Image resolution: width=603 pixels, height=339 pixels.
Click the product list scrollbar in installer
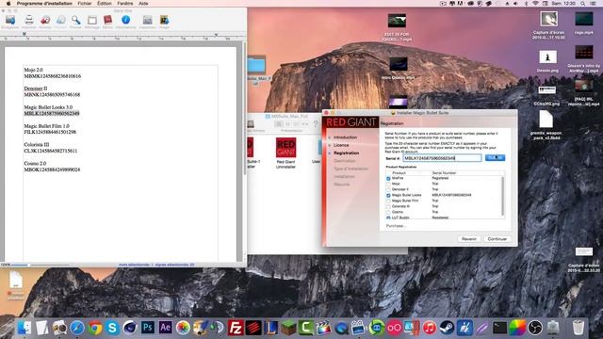[503, 196]
